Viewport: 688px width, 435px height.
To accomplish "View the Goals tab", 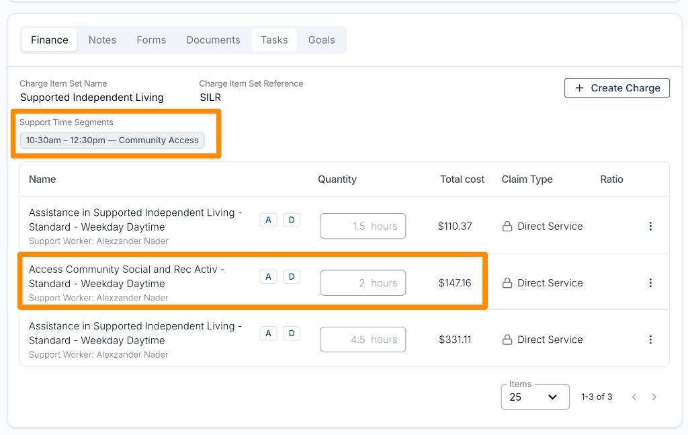I will tap(322, 40).
